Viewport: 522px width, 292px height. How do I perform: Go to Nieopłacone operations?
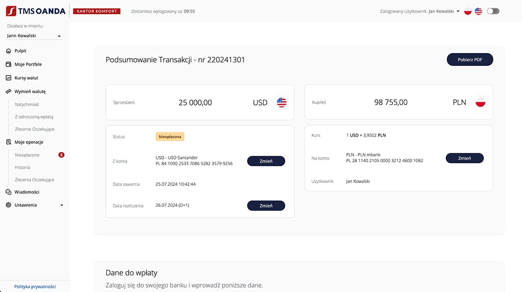pos(27,155)
